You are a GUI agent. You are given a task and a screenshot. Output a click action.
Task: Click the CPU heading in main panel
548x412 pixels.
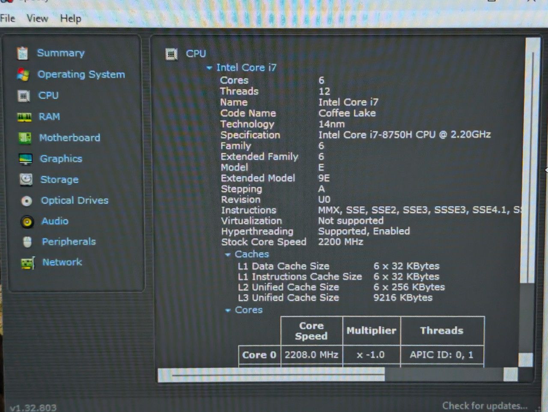pos(196,54)
